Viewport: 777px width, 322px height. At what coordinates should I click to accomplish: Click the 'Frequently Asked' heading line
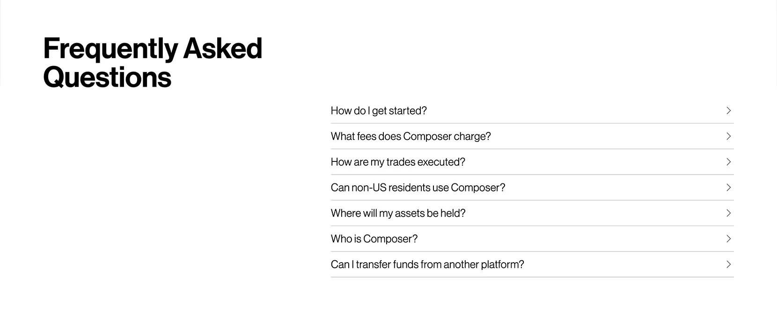153,49
